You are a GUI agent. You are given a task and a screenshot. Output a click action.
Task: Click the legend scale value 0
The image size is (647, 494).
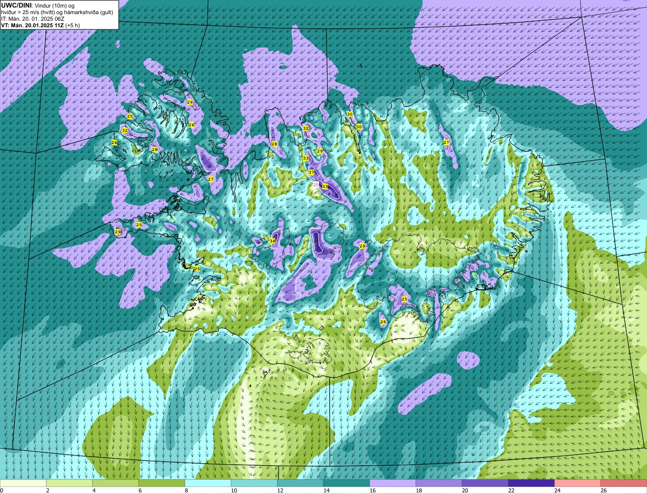(2, 490)
